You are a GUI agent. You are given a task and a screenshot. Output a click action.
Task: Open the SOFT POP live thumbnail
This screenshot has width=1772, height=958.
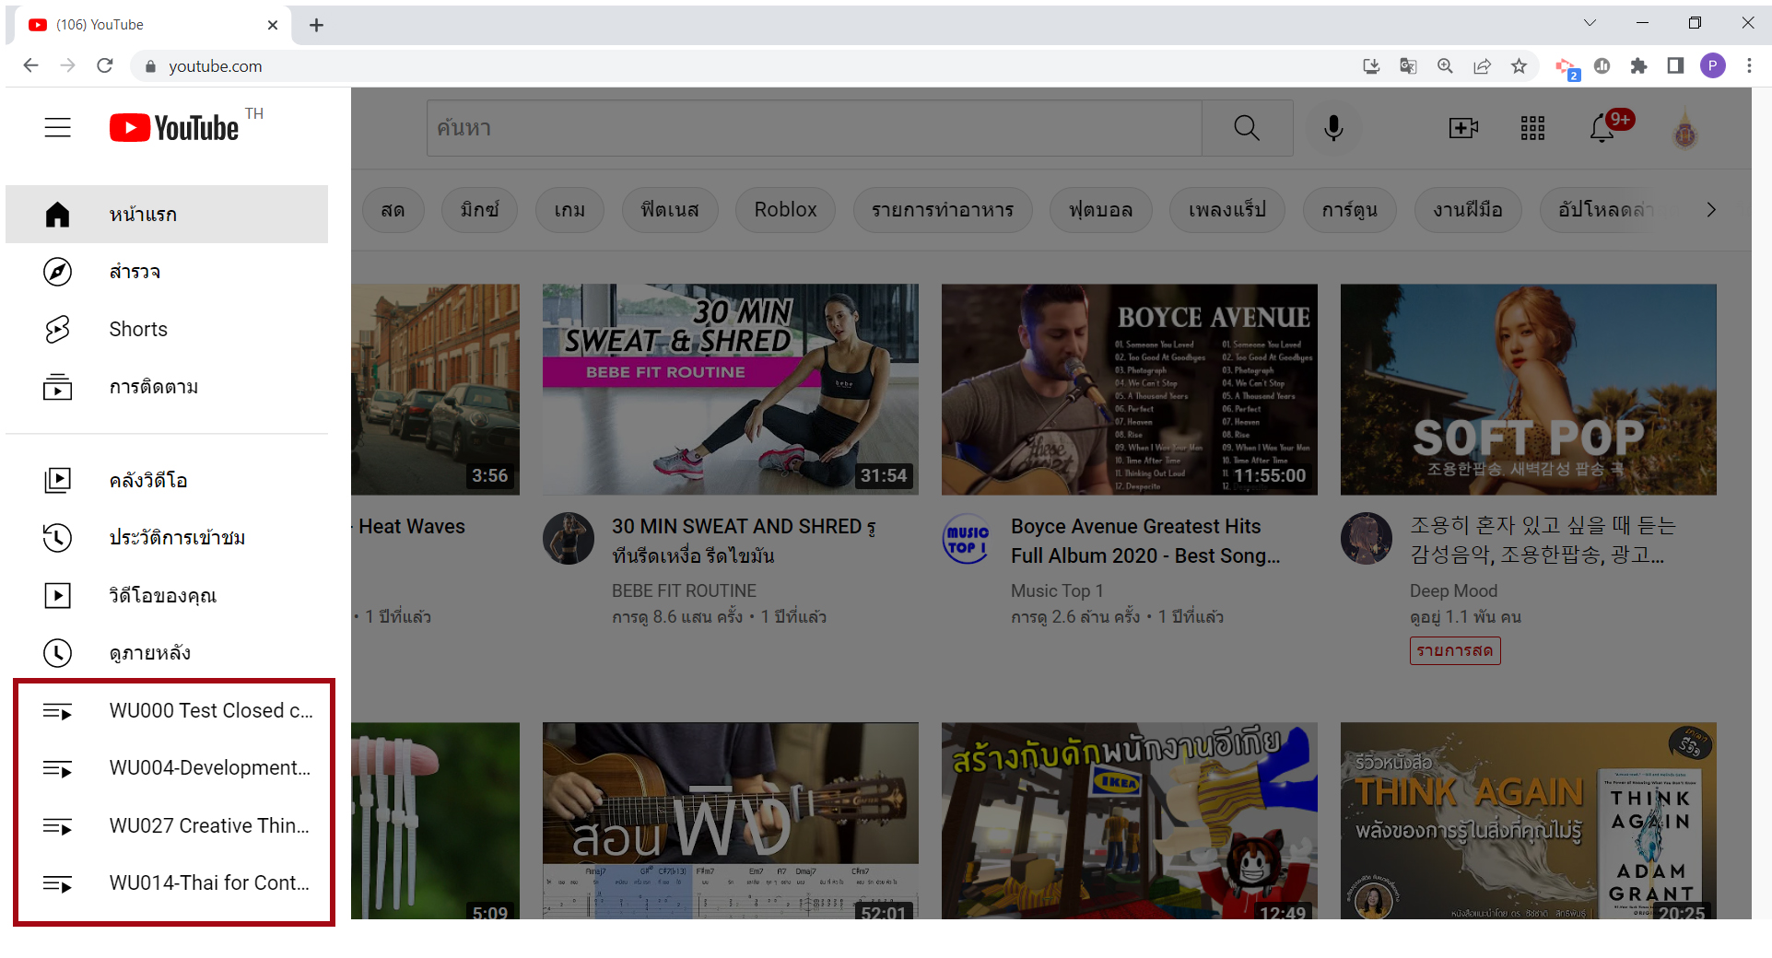coord(1529,389)
